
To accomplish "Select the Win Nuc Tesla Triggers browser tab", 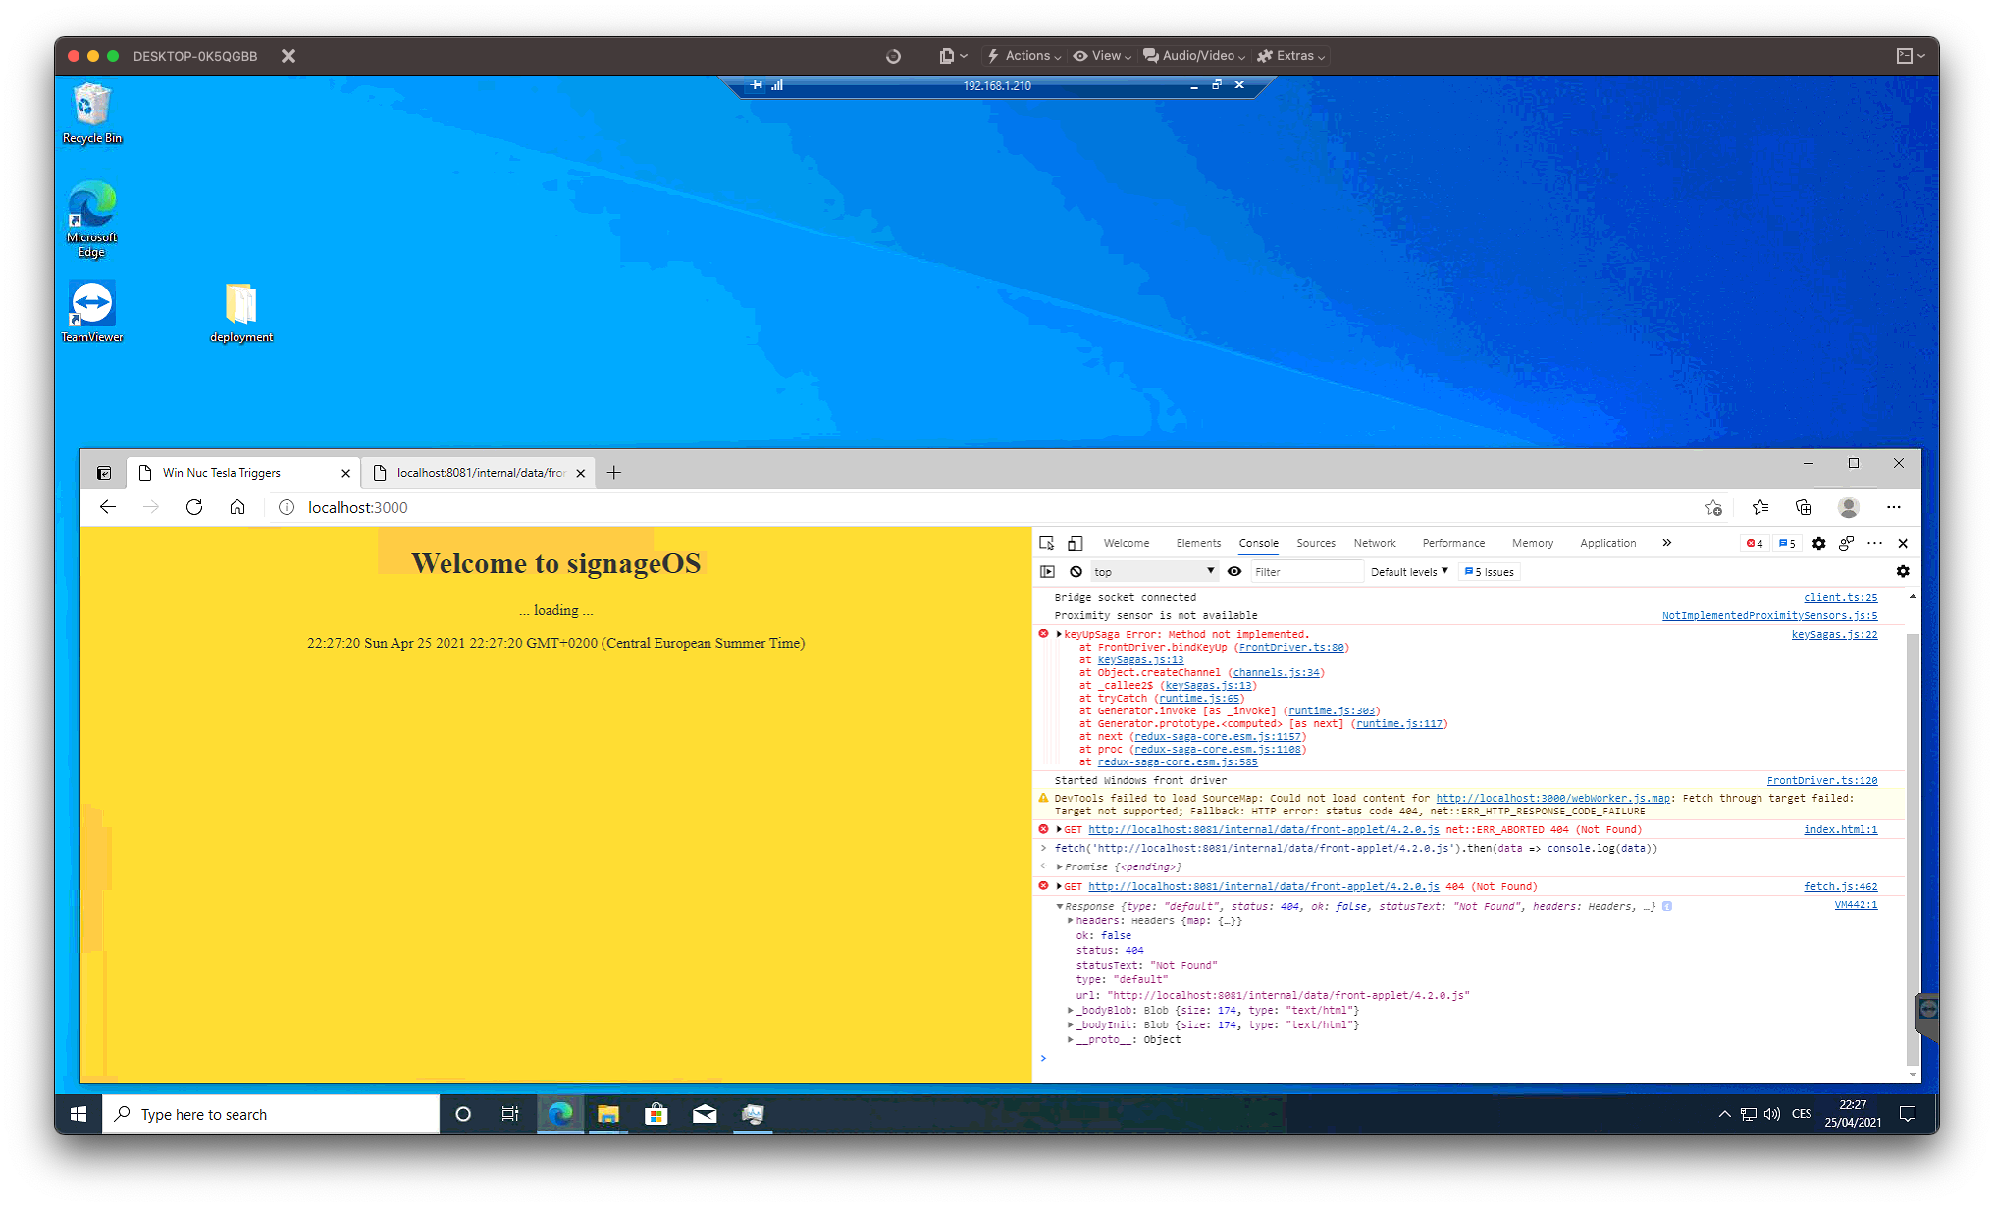I will pyautogui.click(x=221, y=472).
